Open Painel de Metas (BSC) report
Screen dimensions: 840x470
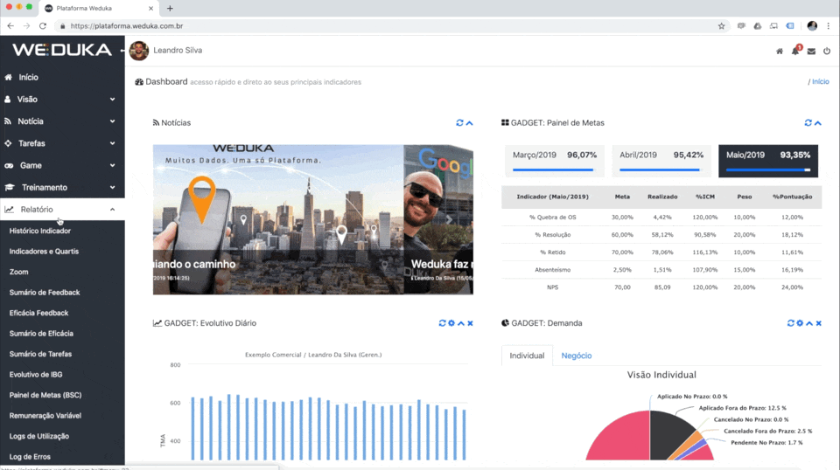coord(45,395)
